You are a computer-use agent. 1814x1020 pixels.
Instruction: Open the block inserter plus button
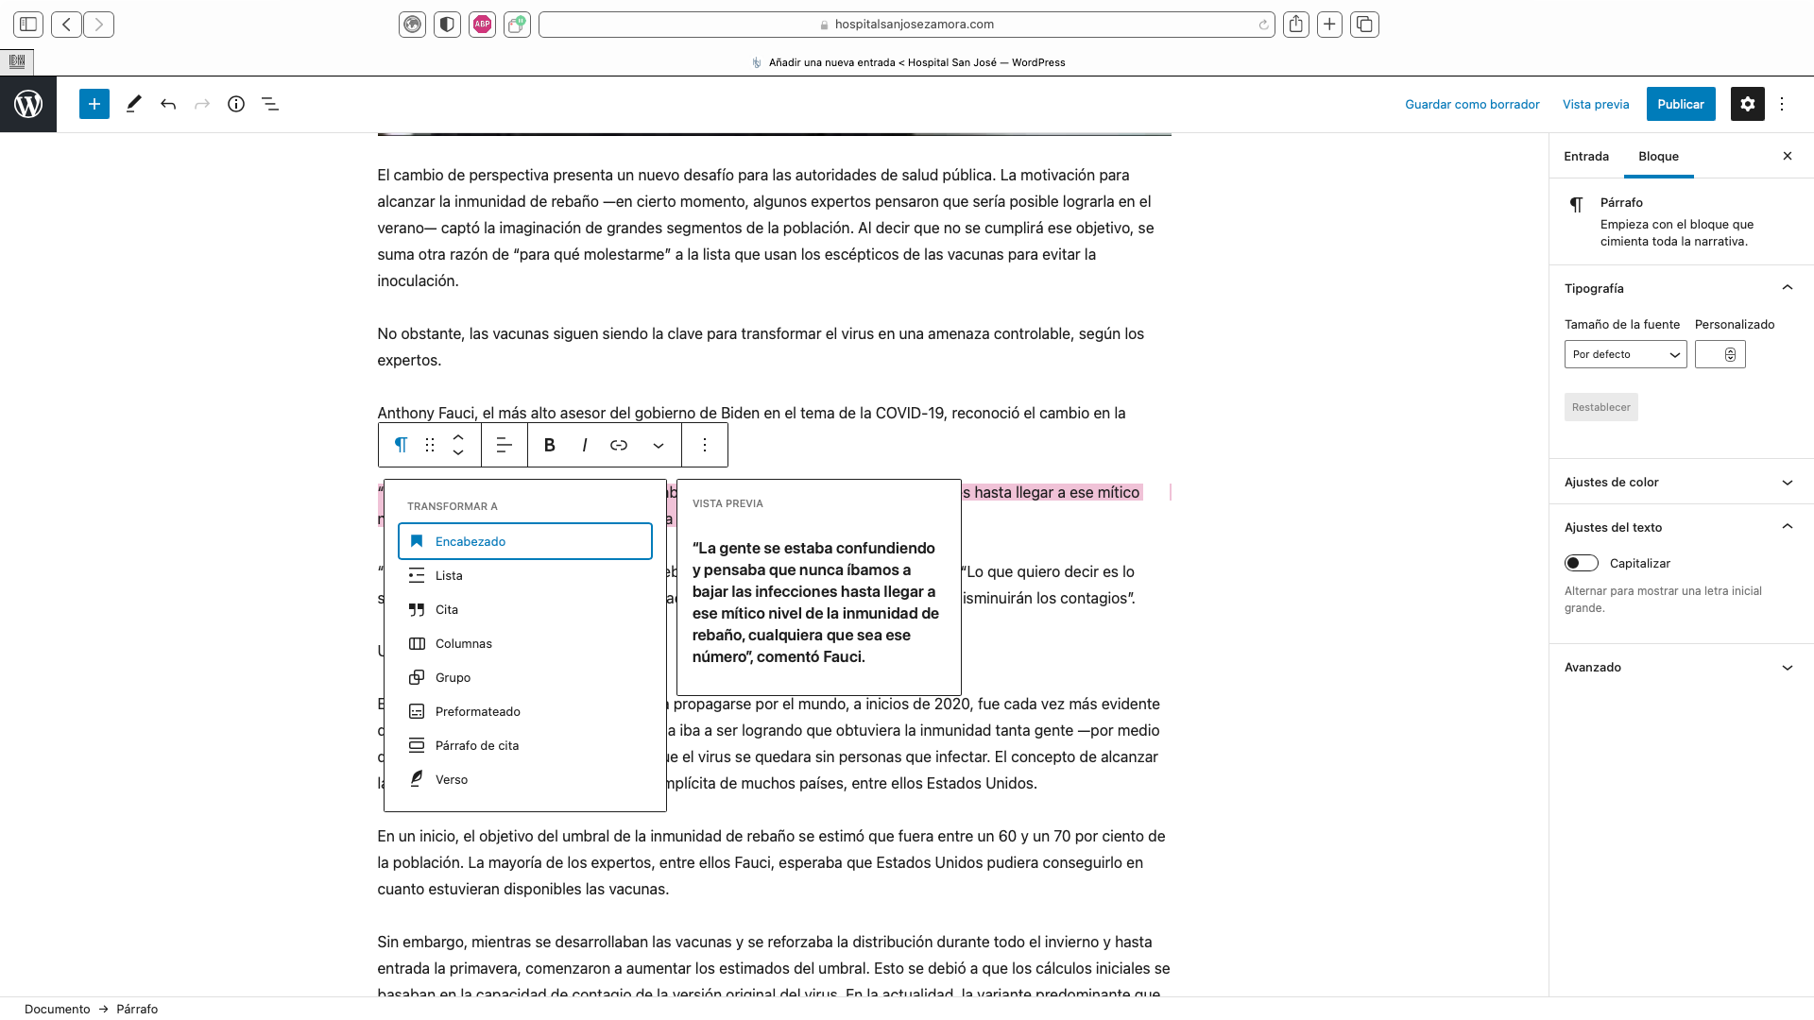(x=94, y=104)
